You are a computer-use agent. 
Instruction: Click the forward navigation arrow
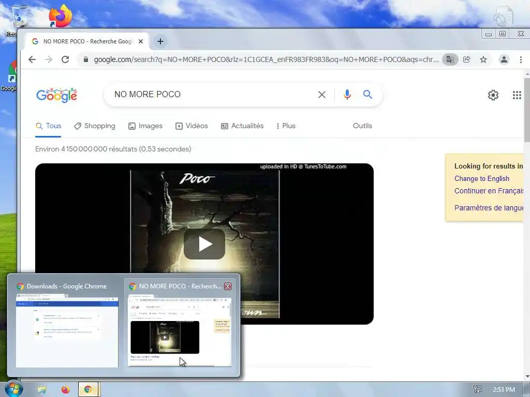click(49, 59)
